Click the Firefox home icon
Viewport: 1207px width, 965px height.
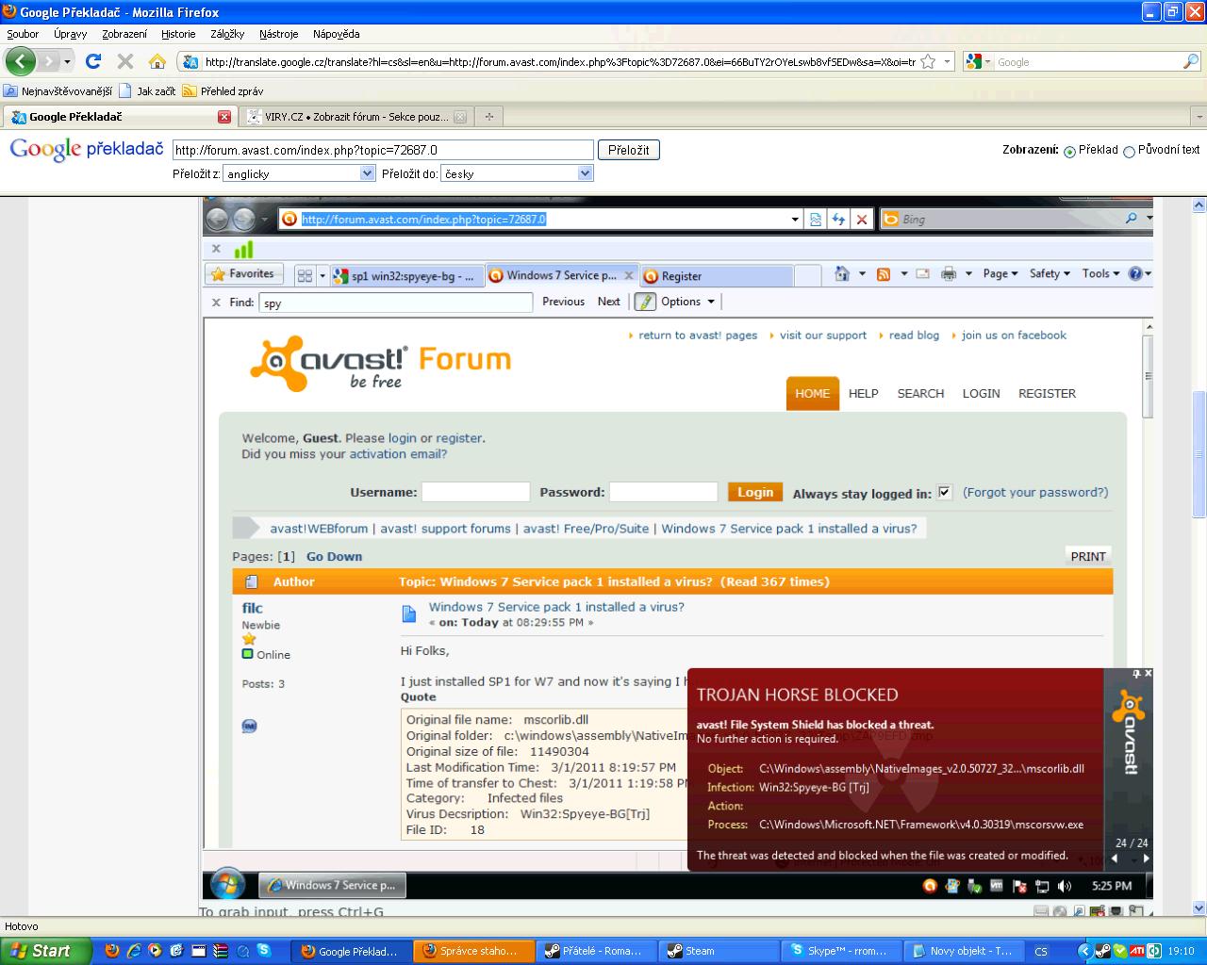tap(157, 61)
